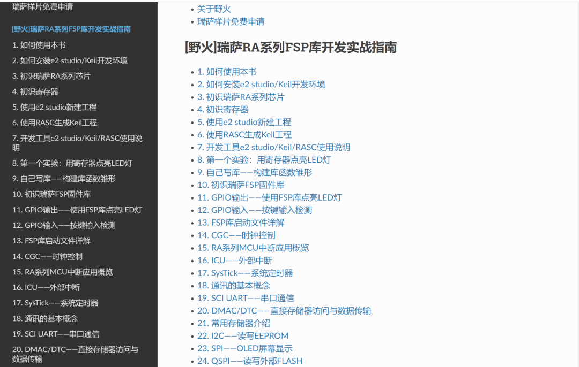Click sidebar entry 16. ICU——外部中断
579x367 pixels.
coord(46,287)
